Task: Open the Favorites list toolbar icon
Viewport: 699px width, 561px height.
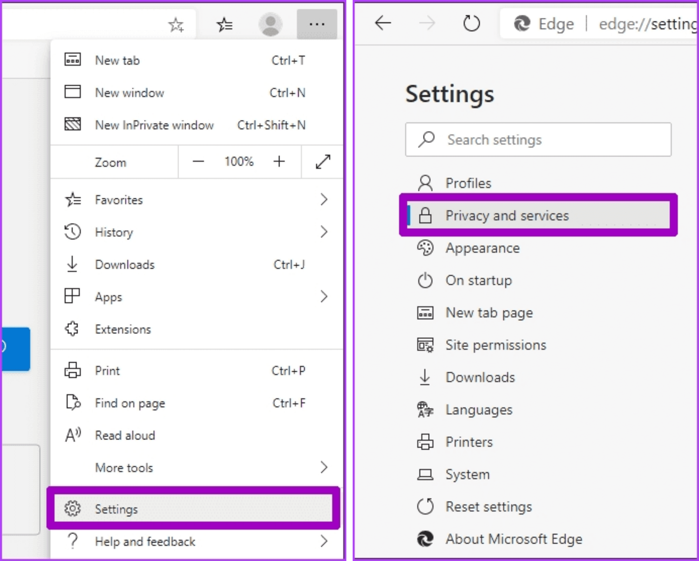Action: [224, 25]
